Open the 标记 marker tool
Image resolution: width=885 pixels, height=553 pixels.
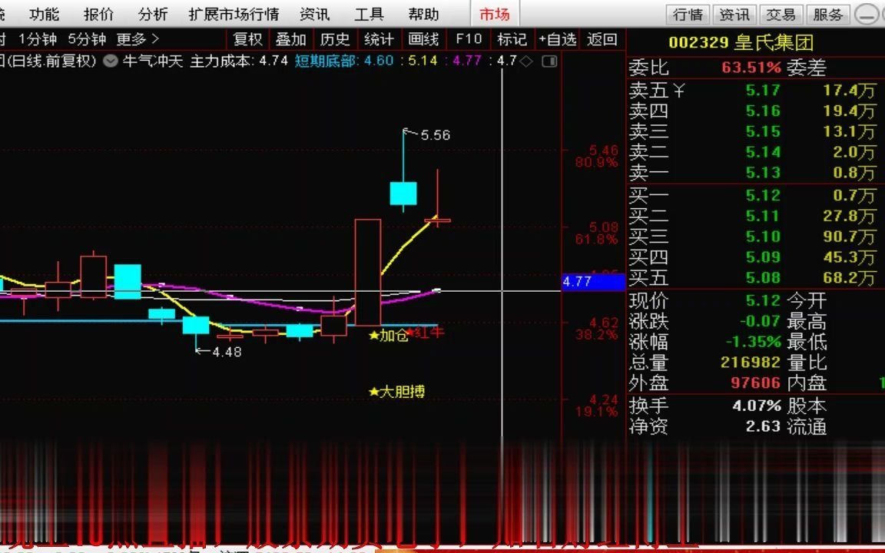(512, 40)
